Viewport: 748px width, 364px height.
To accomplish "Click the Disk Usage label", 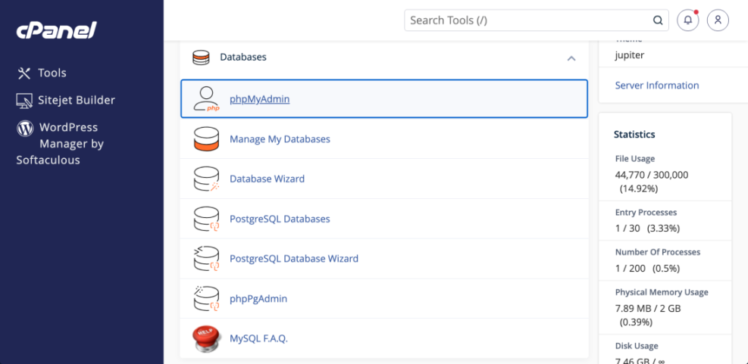I will [x=637, y=346].
